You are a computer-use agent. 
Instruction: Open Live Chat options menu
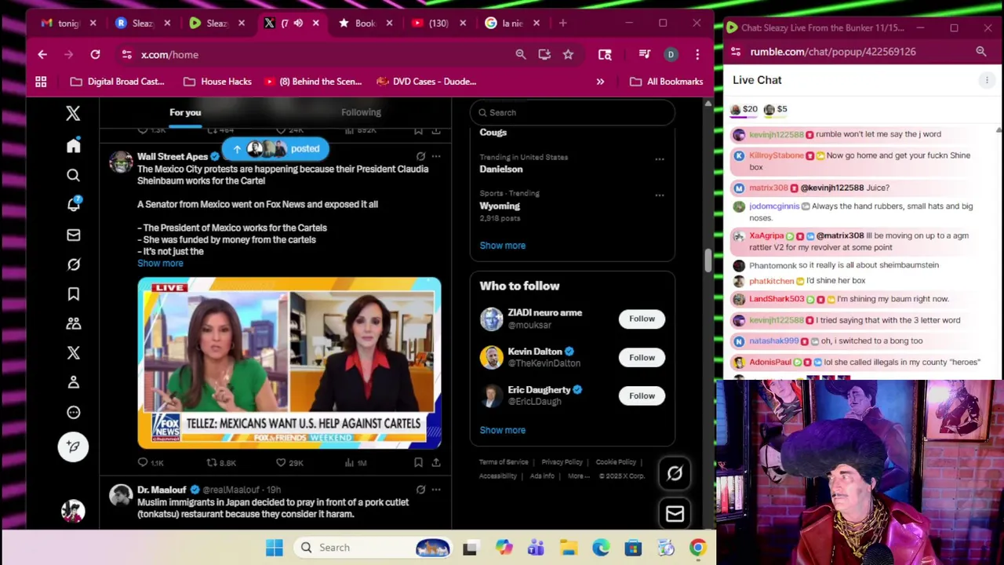coord(987,80)
